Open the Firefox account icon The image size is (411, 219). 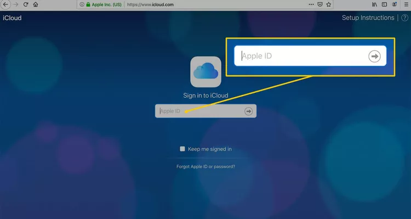394,4
